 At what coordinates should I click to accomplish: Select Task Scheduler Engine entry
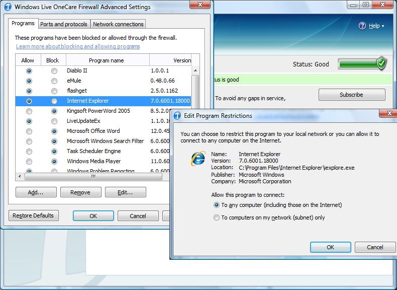click(93, 151)
